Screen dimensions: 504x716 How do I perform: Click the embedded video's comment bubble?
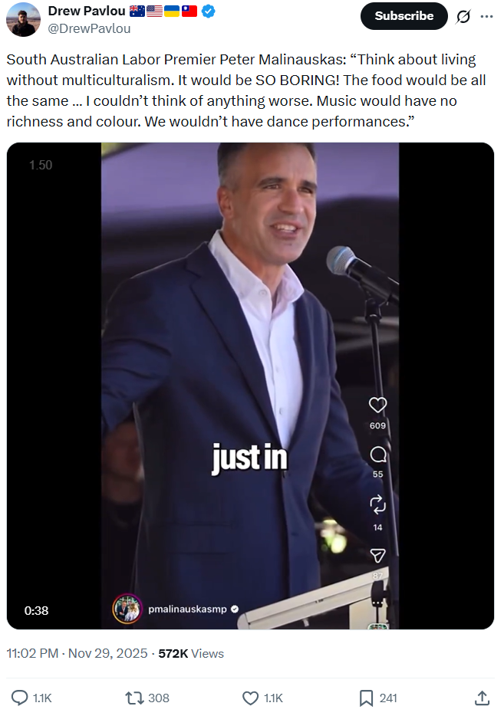378,455
